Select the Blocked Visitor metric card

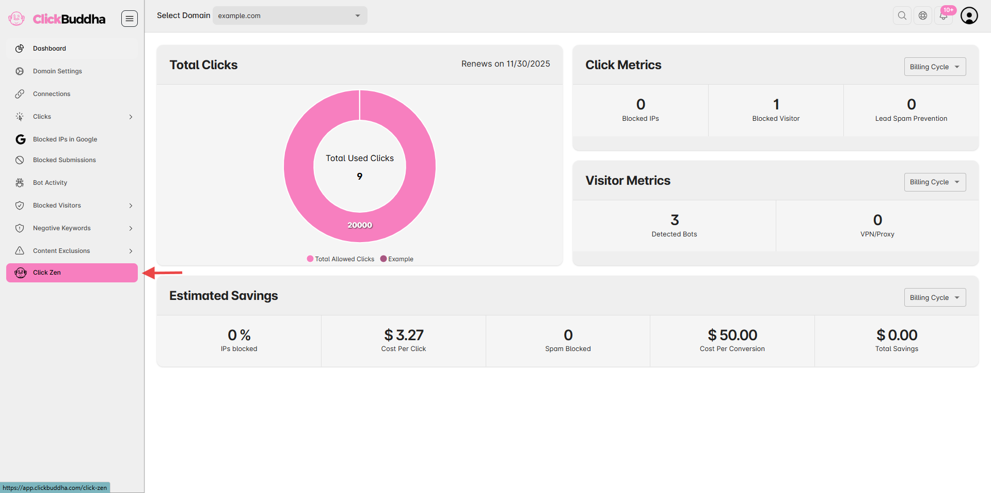click(776, 110)
